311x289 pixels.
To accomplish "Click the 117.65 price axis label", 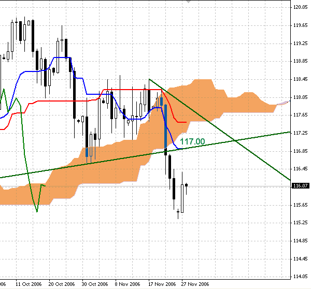I will 301,115.
